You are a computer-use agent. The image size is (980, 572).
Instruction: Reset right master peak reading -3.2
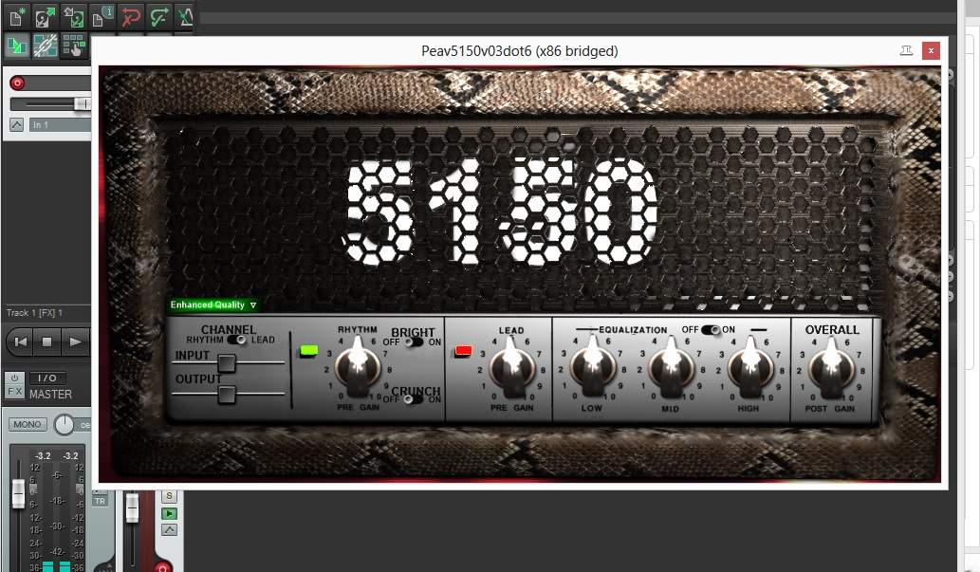[70, 455]
